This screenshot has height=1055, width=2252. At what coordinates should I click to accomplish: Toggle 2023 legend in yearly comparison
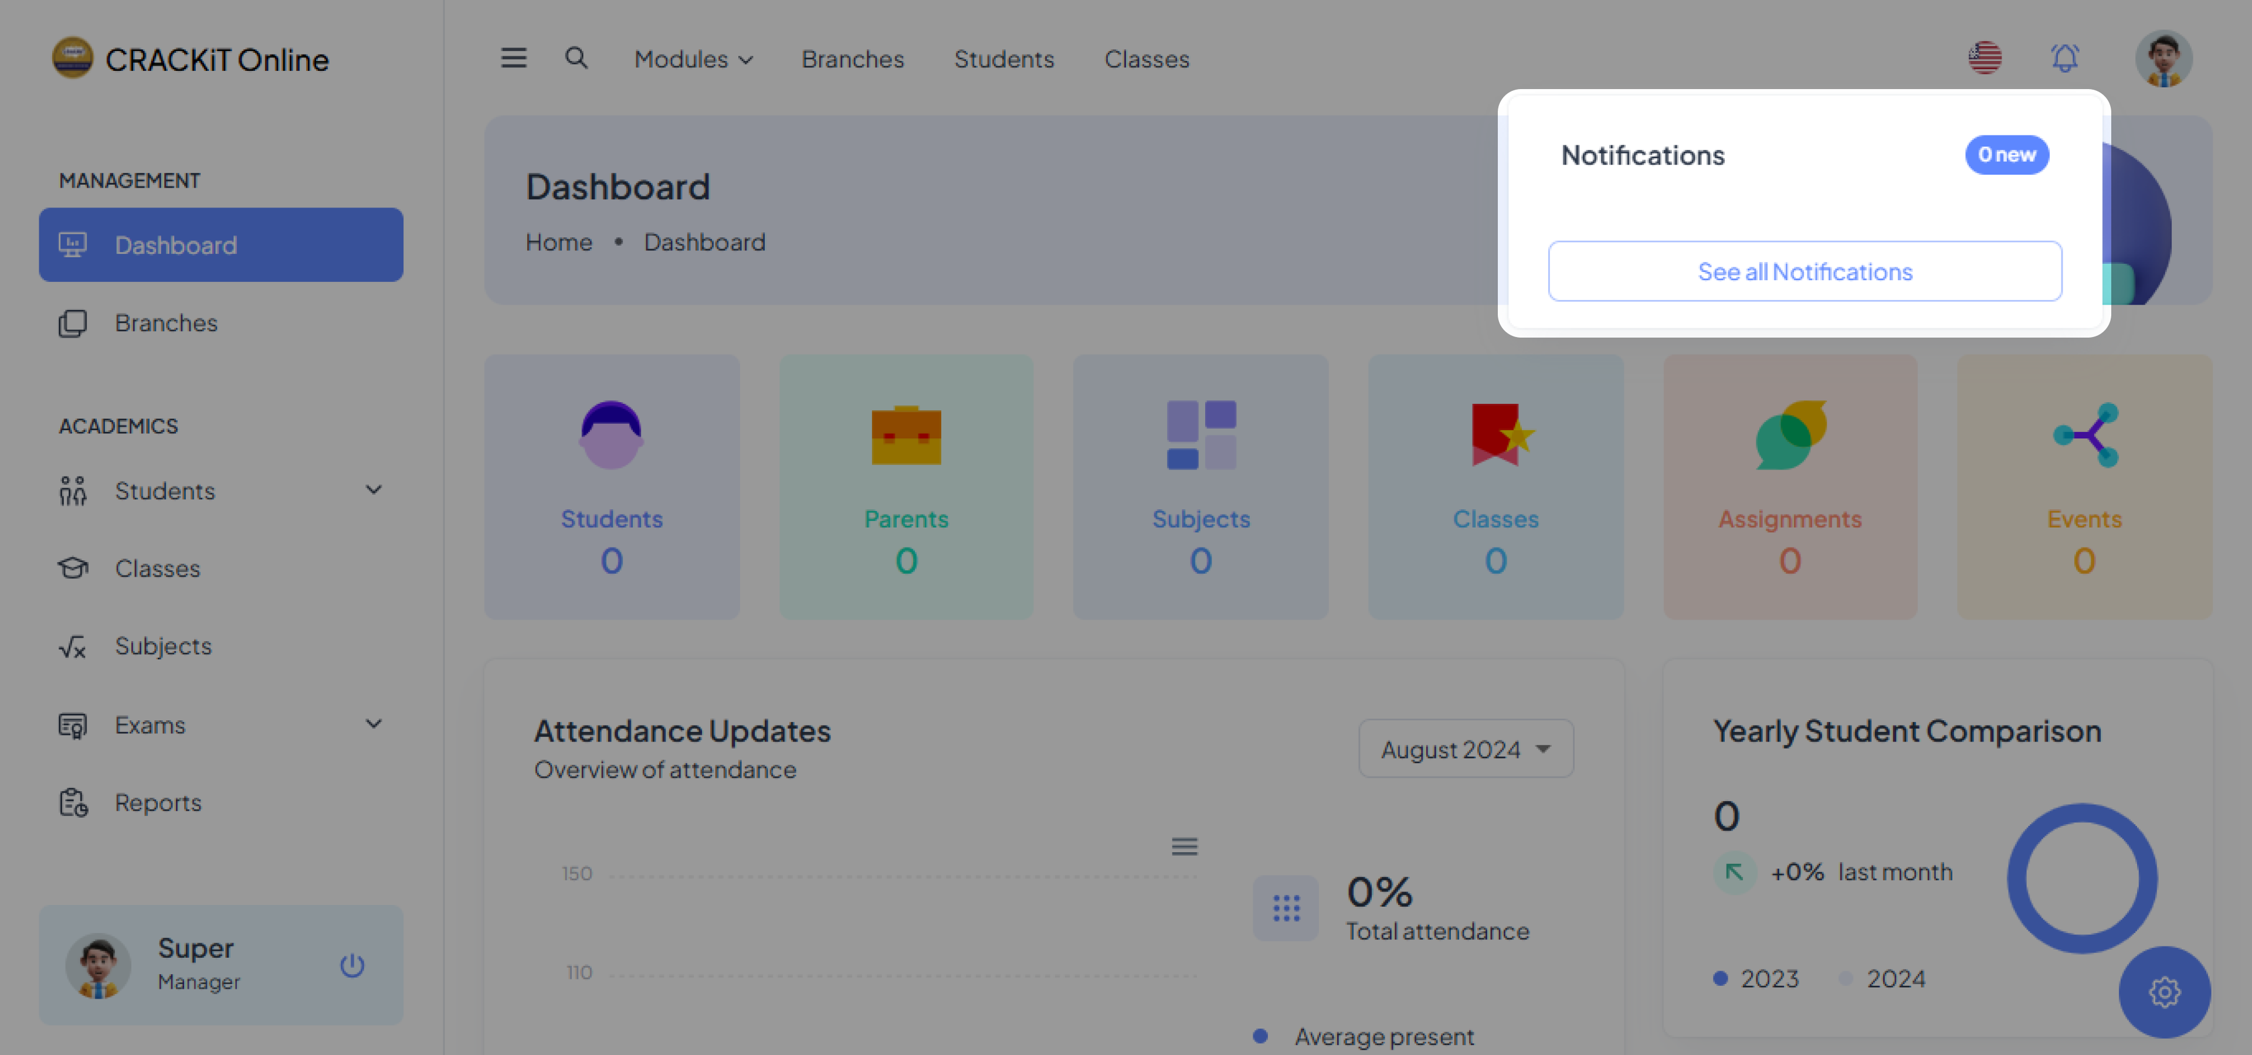click(x=1757, y=978)
